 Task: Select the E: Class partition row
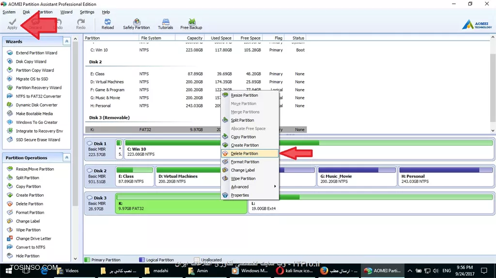[196, 74]
